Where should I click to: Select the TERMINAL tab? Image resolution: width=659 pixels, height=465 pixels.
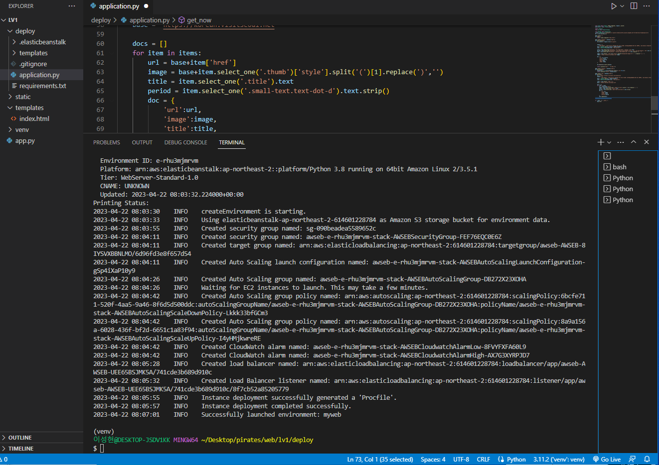point(232,142)
